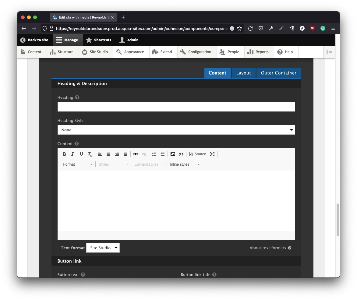Maximize the editor with the fullscreen icon
The height and width of the screenshot is (300, 357).
coord(212,154)
